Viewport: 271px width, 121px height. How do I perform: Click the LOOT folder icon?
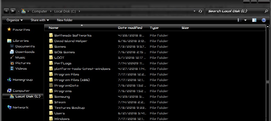(x=51, y=58)
